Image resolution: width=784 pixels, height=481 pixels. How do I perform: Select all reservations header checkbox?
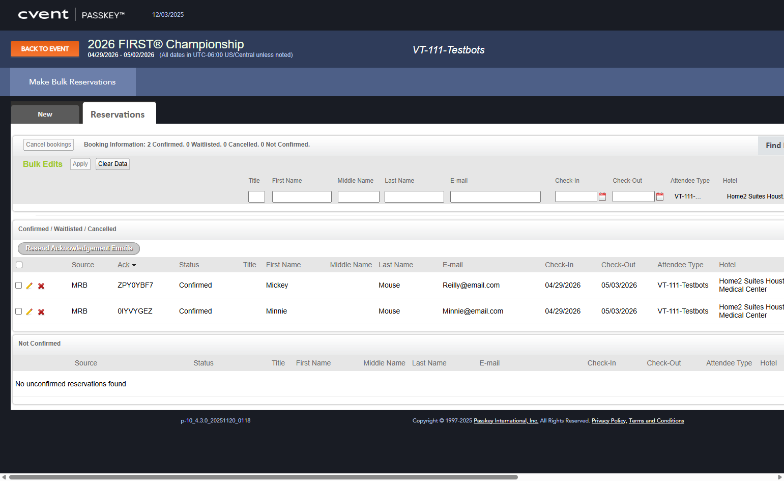click(19, 265)
